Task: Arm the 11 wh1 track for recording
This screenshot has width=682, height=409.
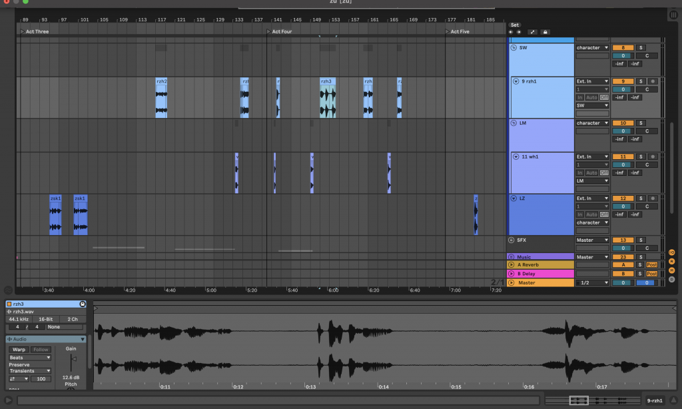Action: 653,157
